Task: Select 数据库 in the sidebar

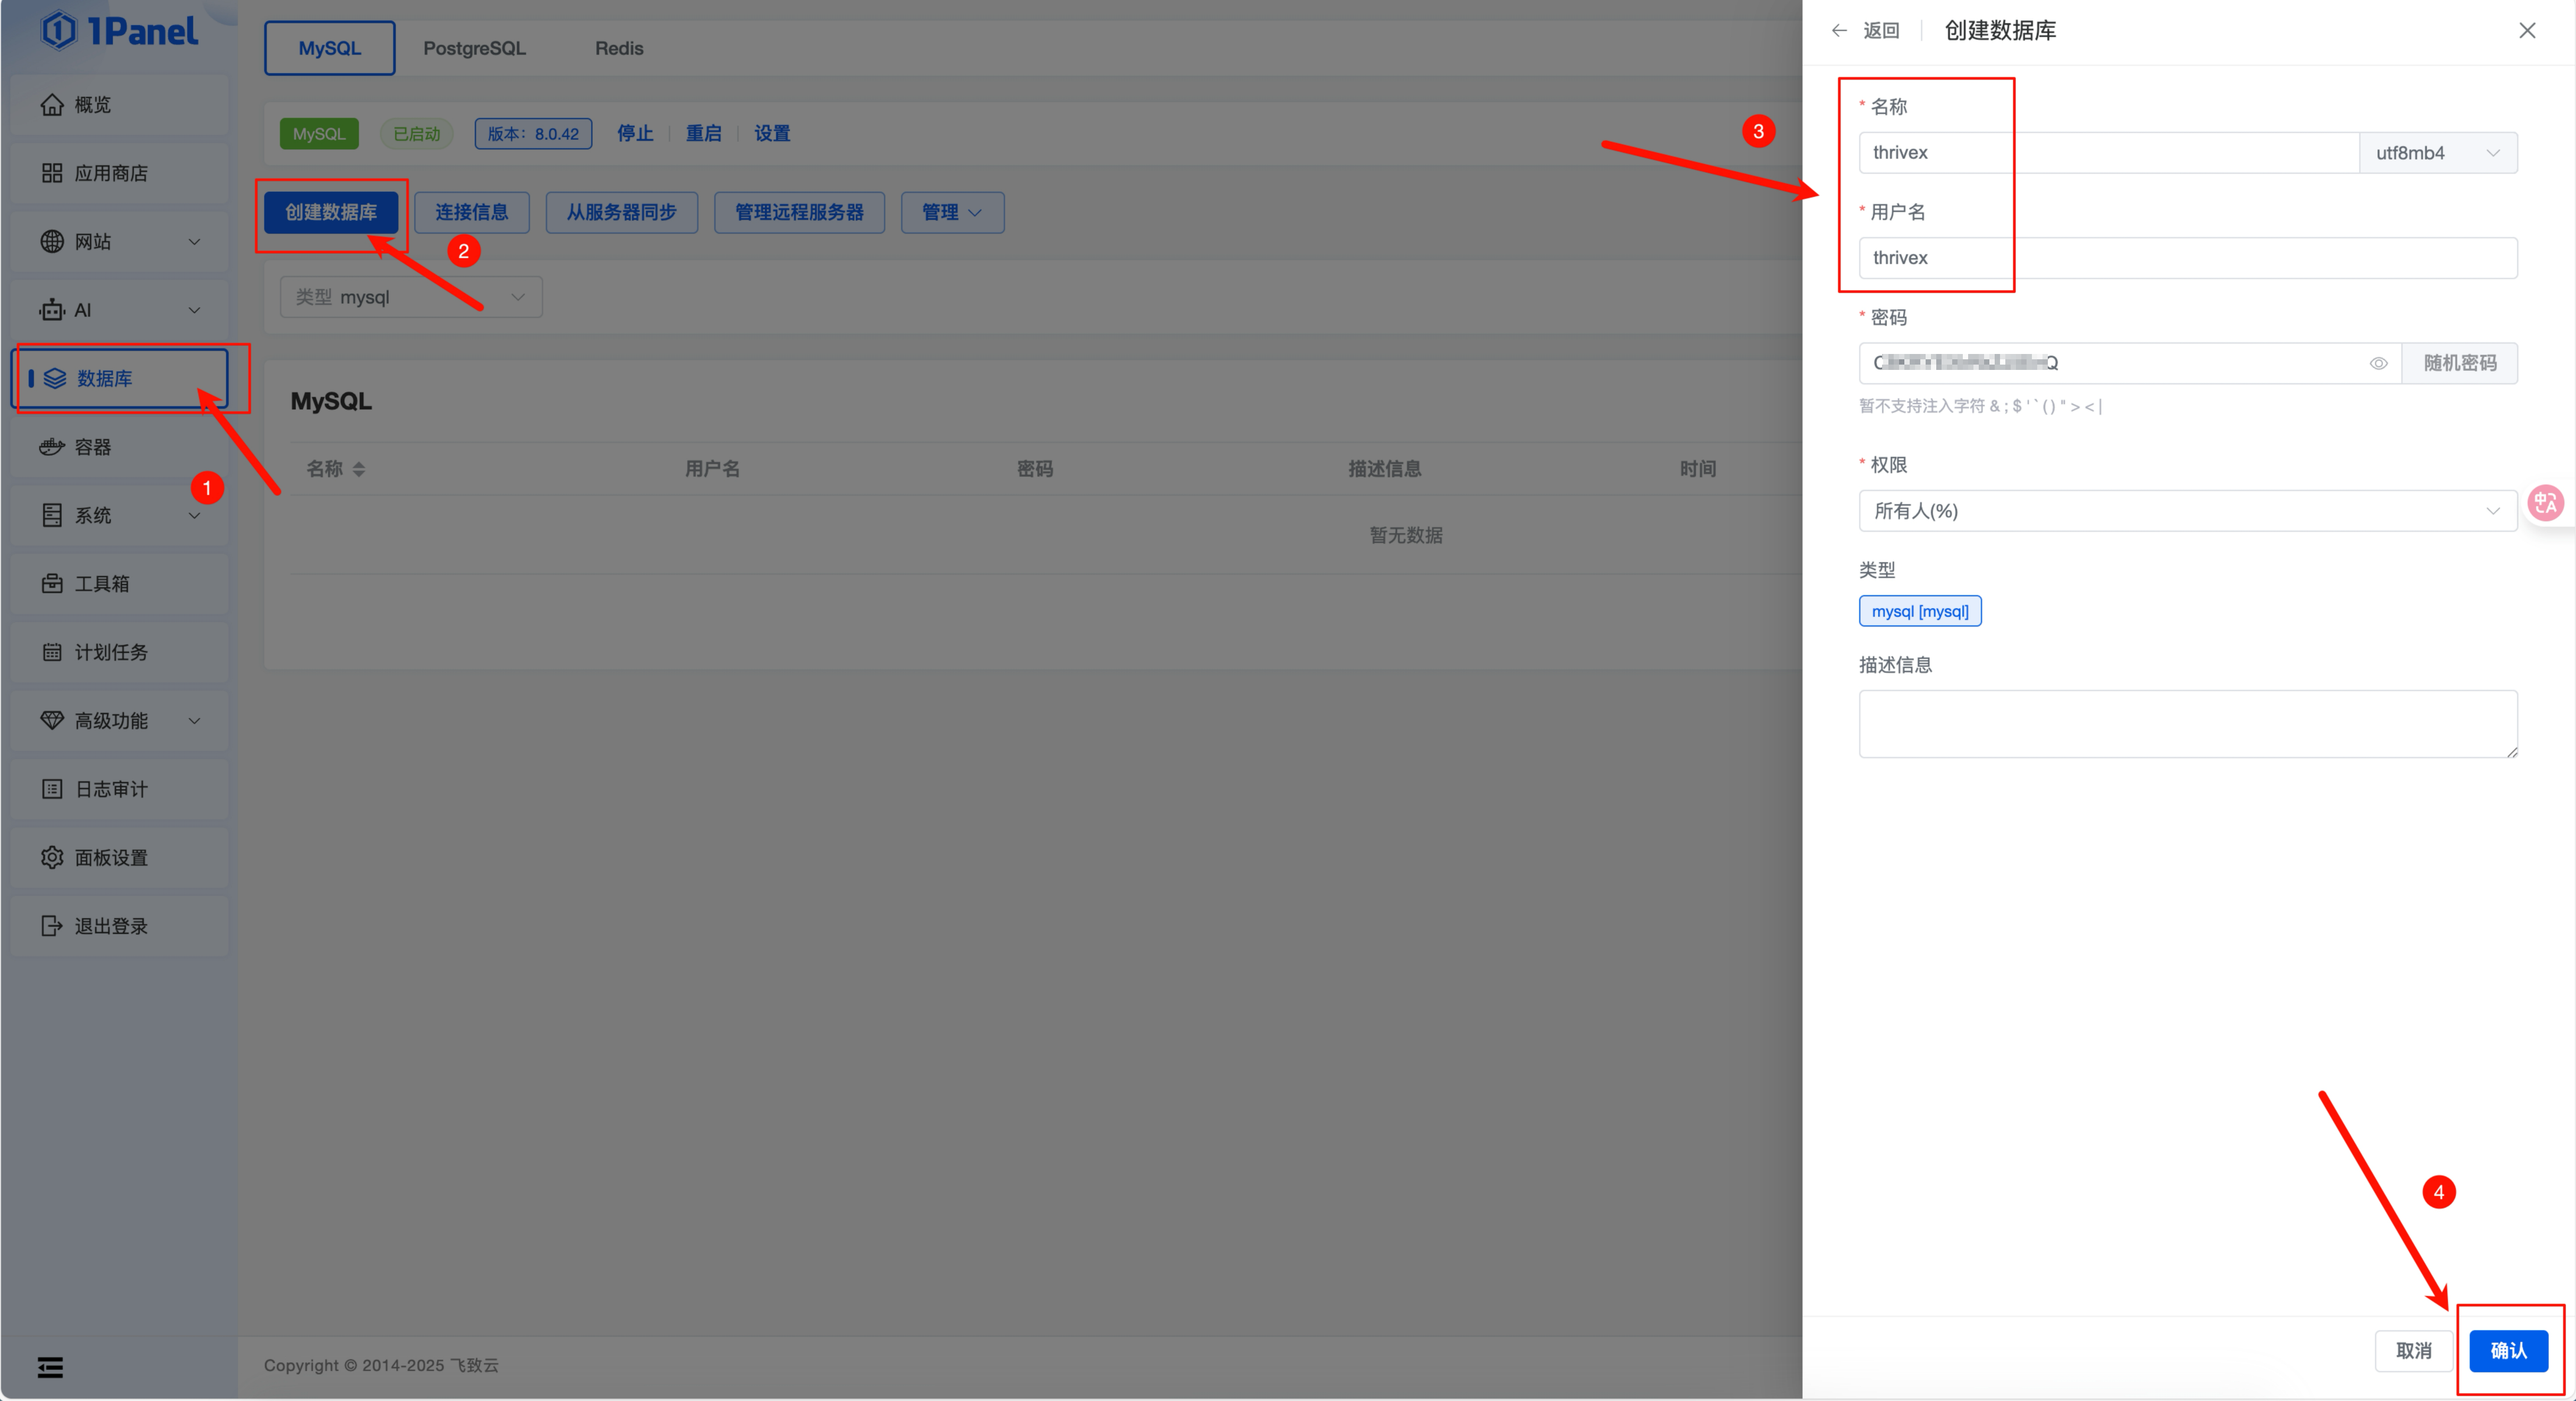Action: click(x=121, y=378)
